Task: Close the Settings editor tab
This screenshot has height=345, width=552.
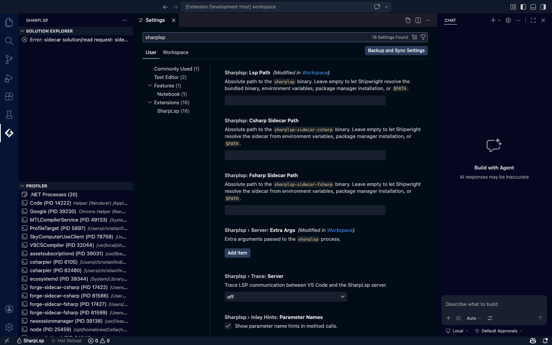Action: pos(174,20)
